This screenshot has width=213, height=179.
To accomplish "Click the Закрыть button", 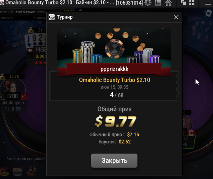I will [114, 160].
